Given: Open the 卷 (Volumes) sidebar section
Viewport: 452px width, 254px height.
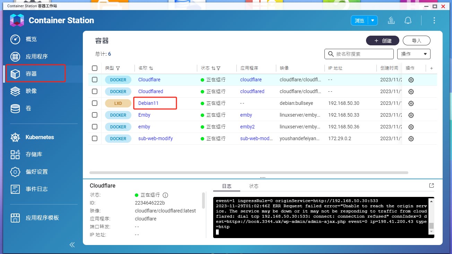Looking at the screenshot, I should pos(29,108).
